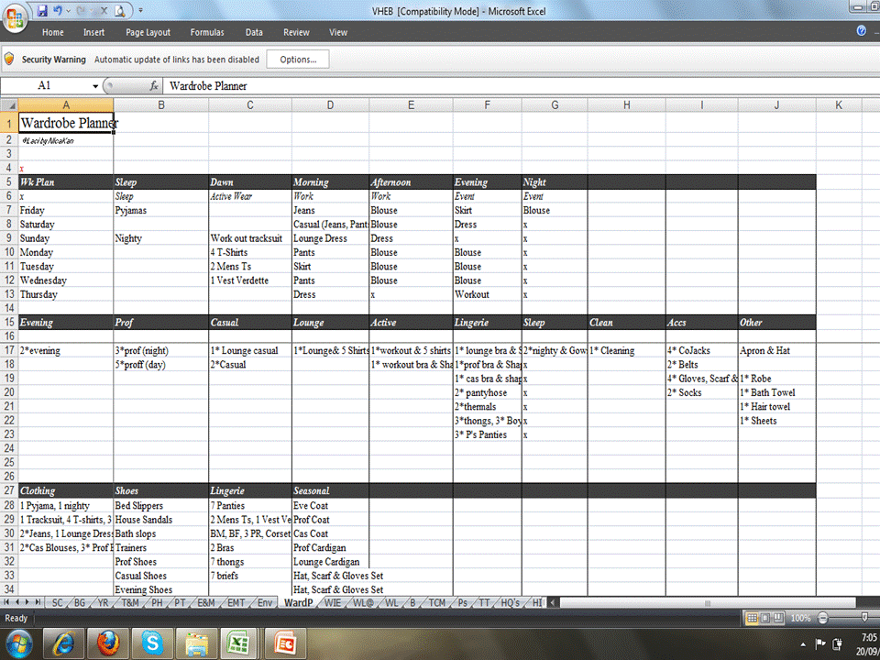
Task: Open the Windows Start menu orb
Action: (18, 643)
